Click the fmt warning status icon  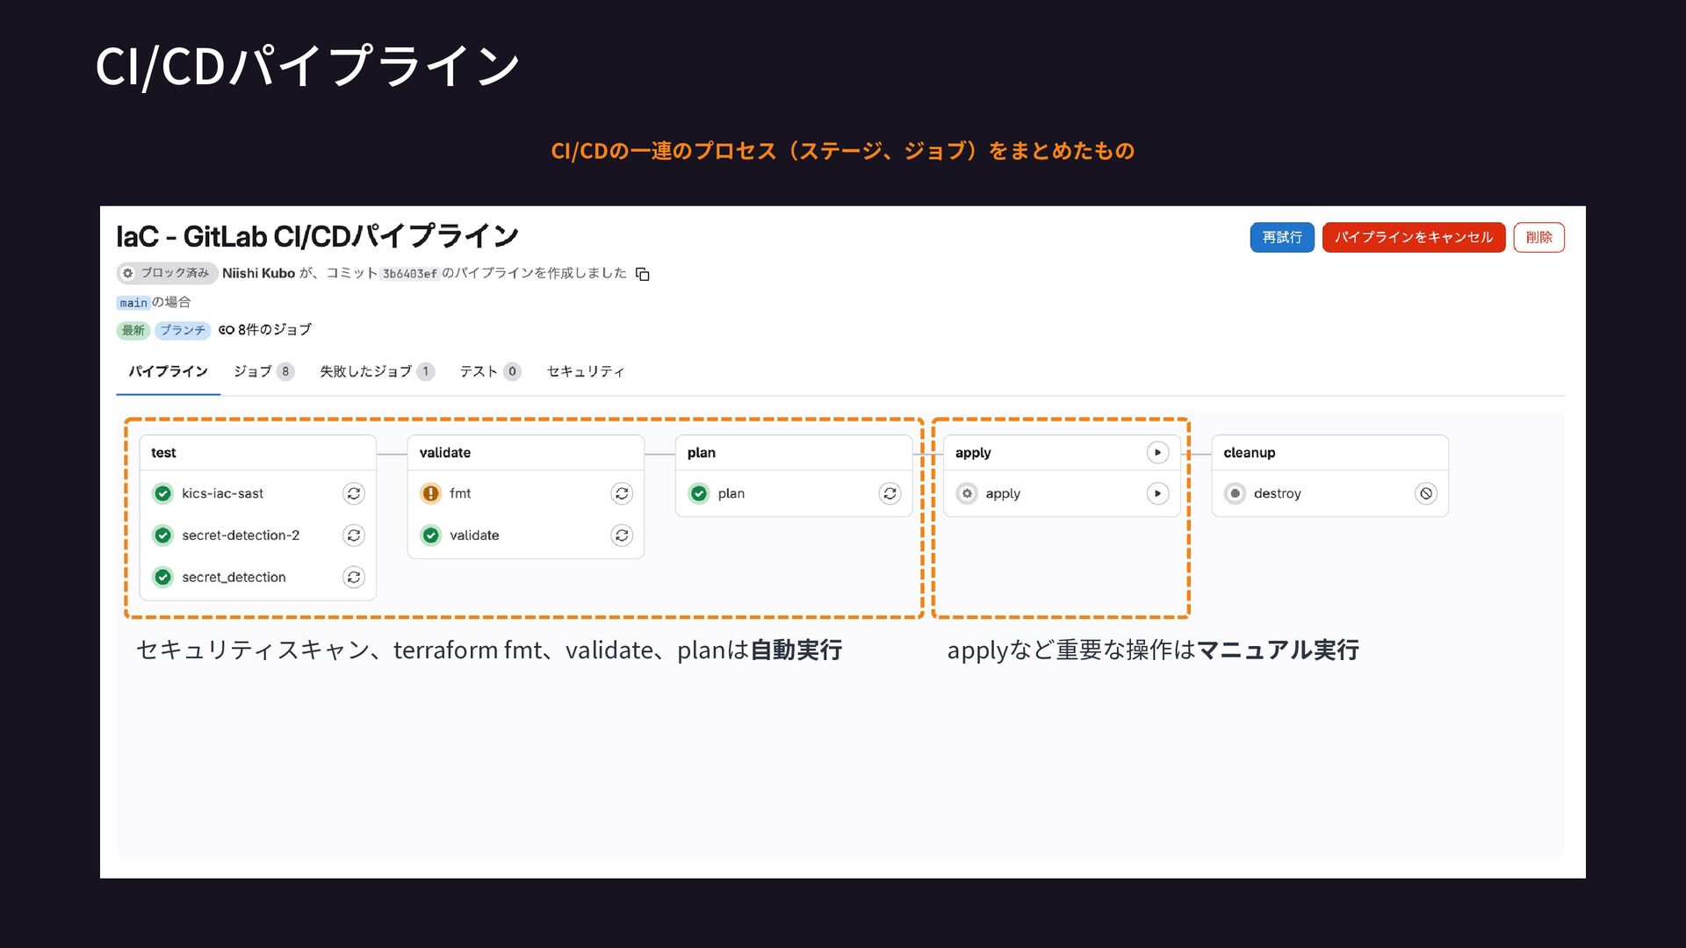coord(430,493)
